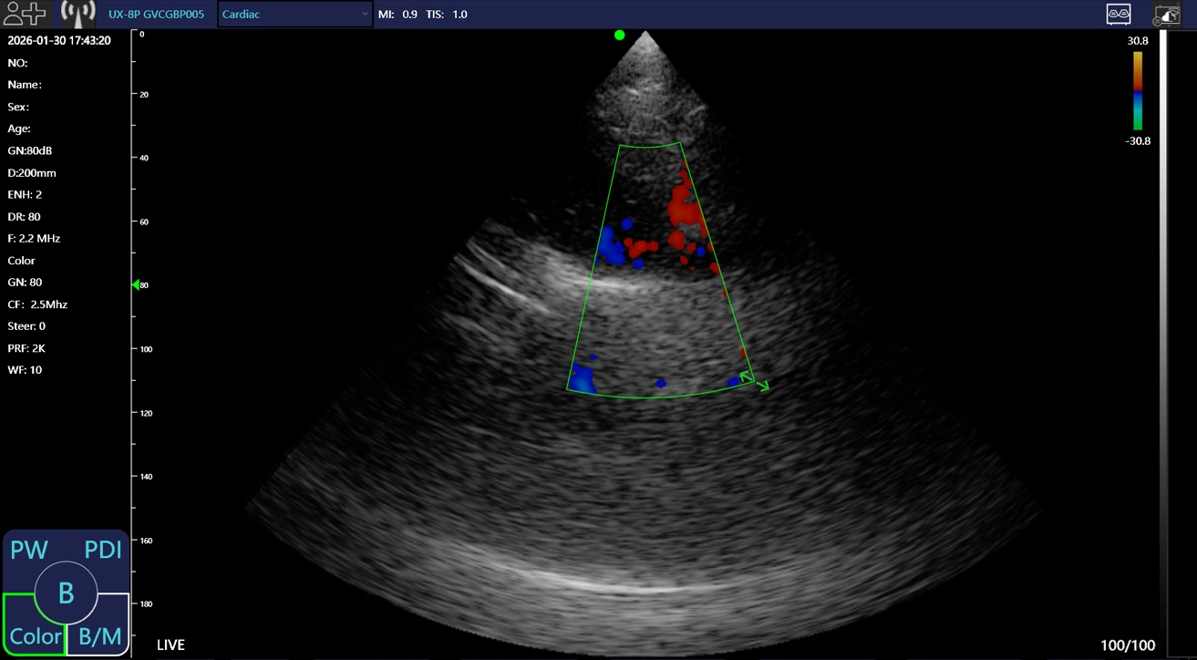The height and width of the screenshot is (660, 1197).
Task: Select the B/M imaging mode
Action: (99, 634)
